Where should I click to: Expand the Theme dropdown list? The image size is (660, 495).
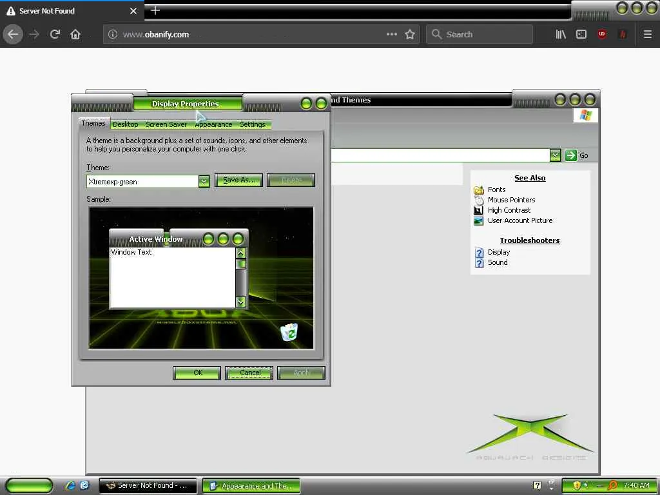(x=204, y=181)
